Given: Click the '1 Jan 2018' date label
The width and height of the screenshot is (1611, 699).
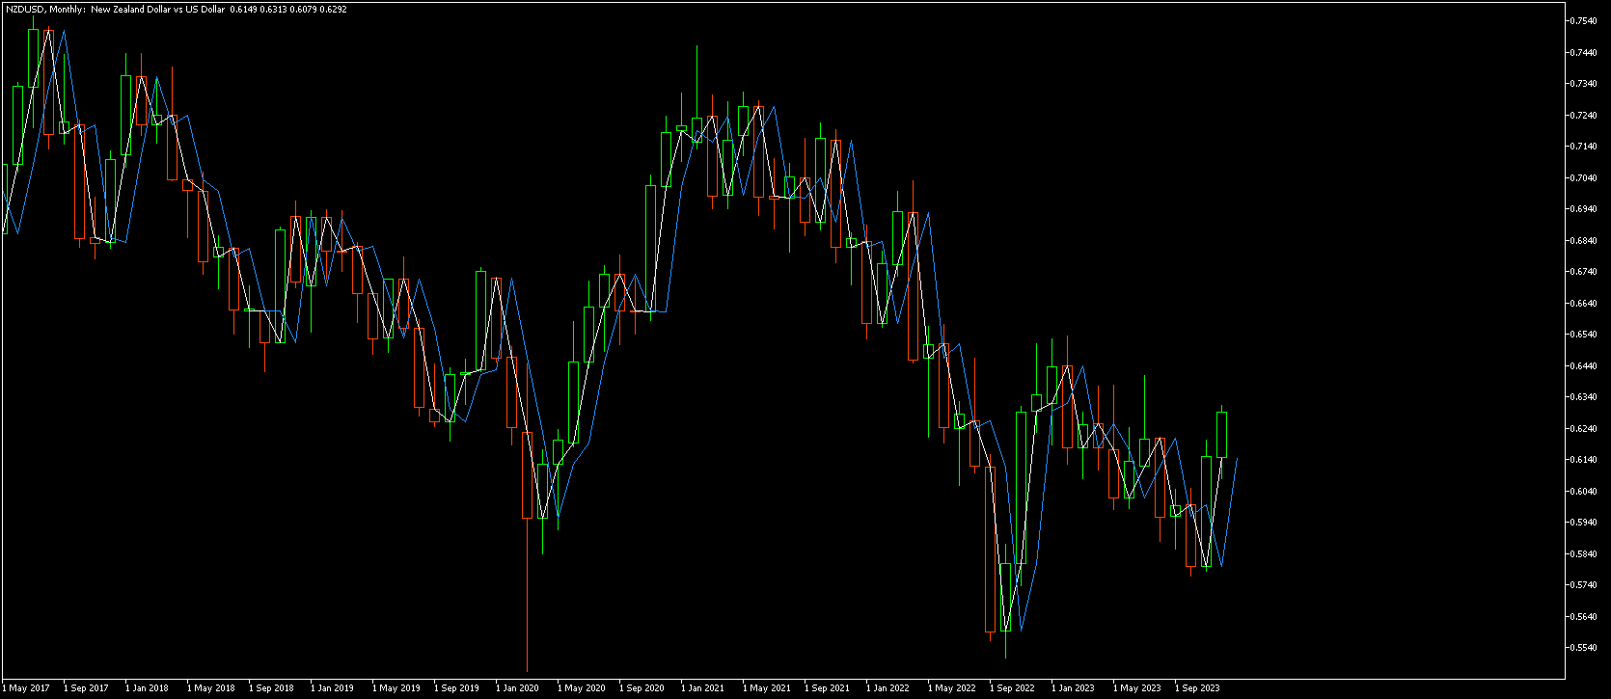Looking at the screenshot, I should 148,688.
